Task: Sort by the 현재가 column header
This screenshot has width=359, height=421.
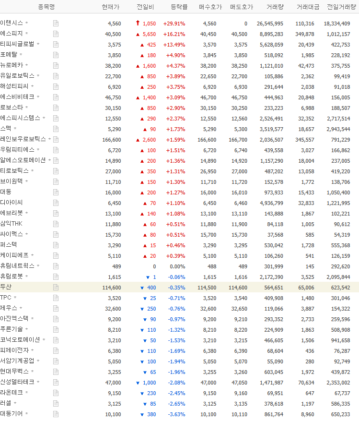Action: (x=110, y=7)
